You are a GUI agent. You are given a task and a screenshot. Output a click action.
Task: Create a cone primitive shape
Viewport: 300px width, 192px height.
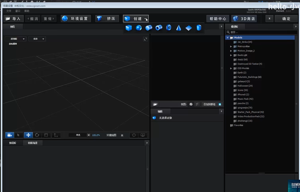click(x=179, y=28)
